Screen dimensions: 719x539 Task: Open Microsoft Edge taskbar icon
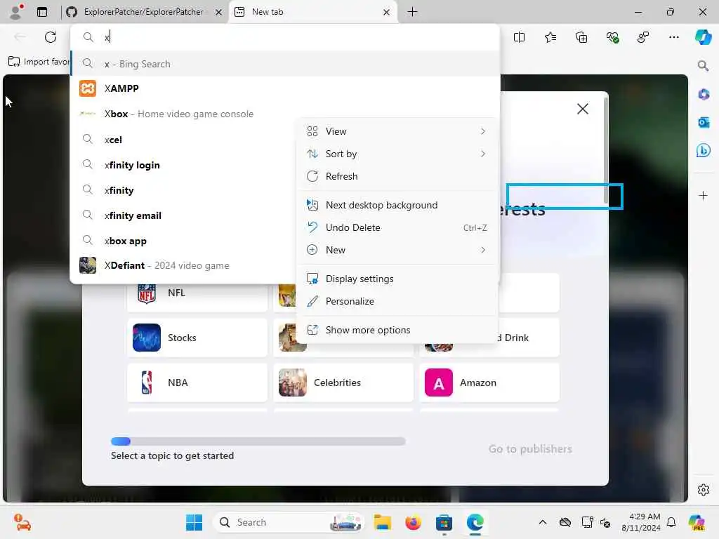(475, 522)
